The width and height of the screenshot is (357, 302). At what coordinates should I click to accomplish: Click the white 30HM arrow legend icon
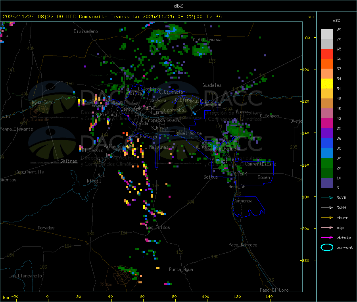[x=327, y=208]
